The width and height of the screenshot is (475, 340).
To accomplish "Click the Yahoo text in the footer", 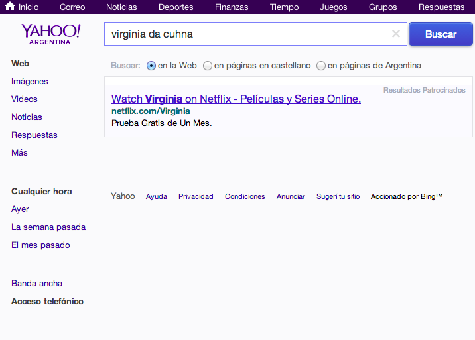I will coord(123,196).
